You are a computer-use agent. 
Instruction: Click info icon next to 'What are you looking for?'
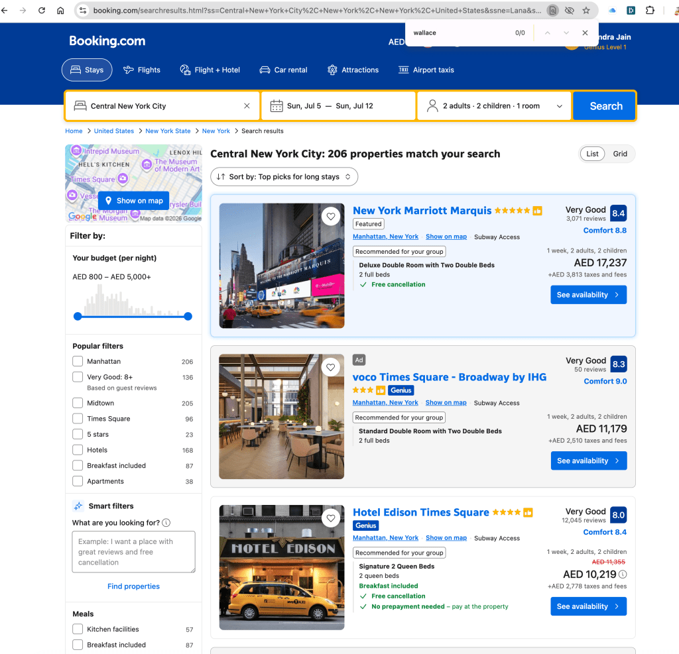point(166,523)
